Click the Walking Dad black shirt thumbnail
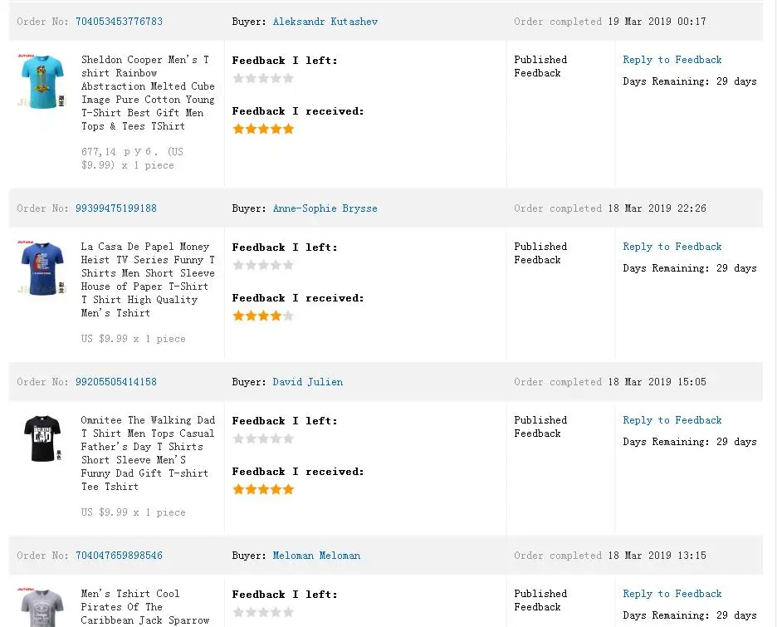The width and height of the screenshot is (777, 627). (42, 438)
